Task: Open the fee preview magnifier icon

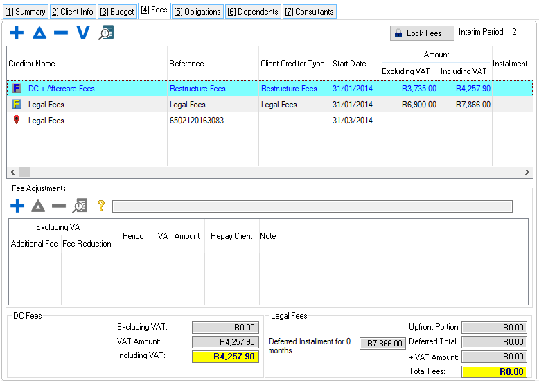Action: click(x=105, y=33)
